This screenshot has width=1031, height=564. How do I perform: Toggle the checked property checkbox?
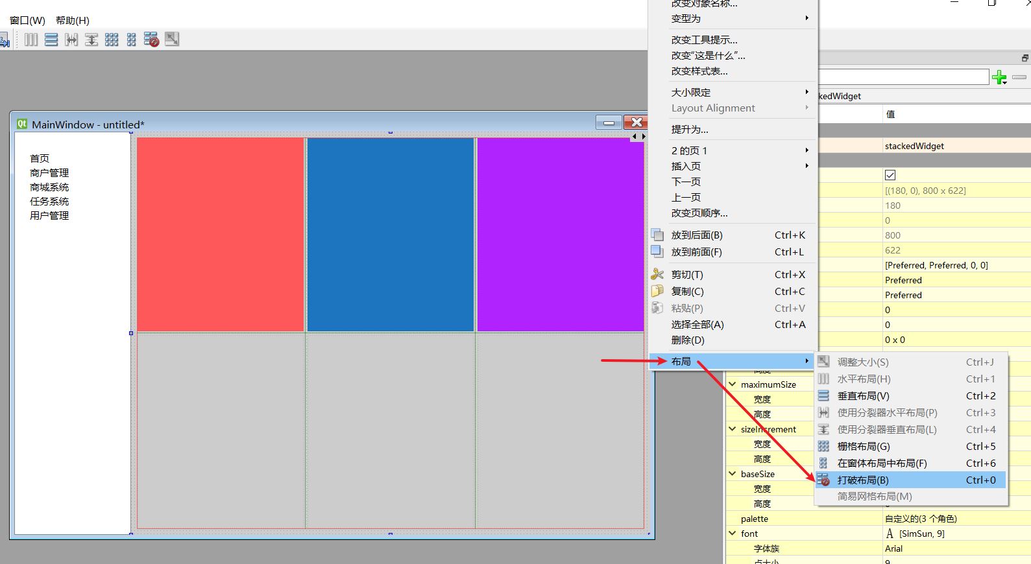tap(890, 175)
